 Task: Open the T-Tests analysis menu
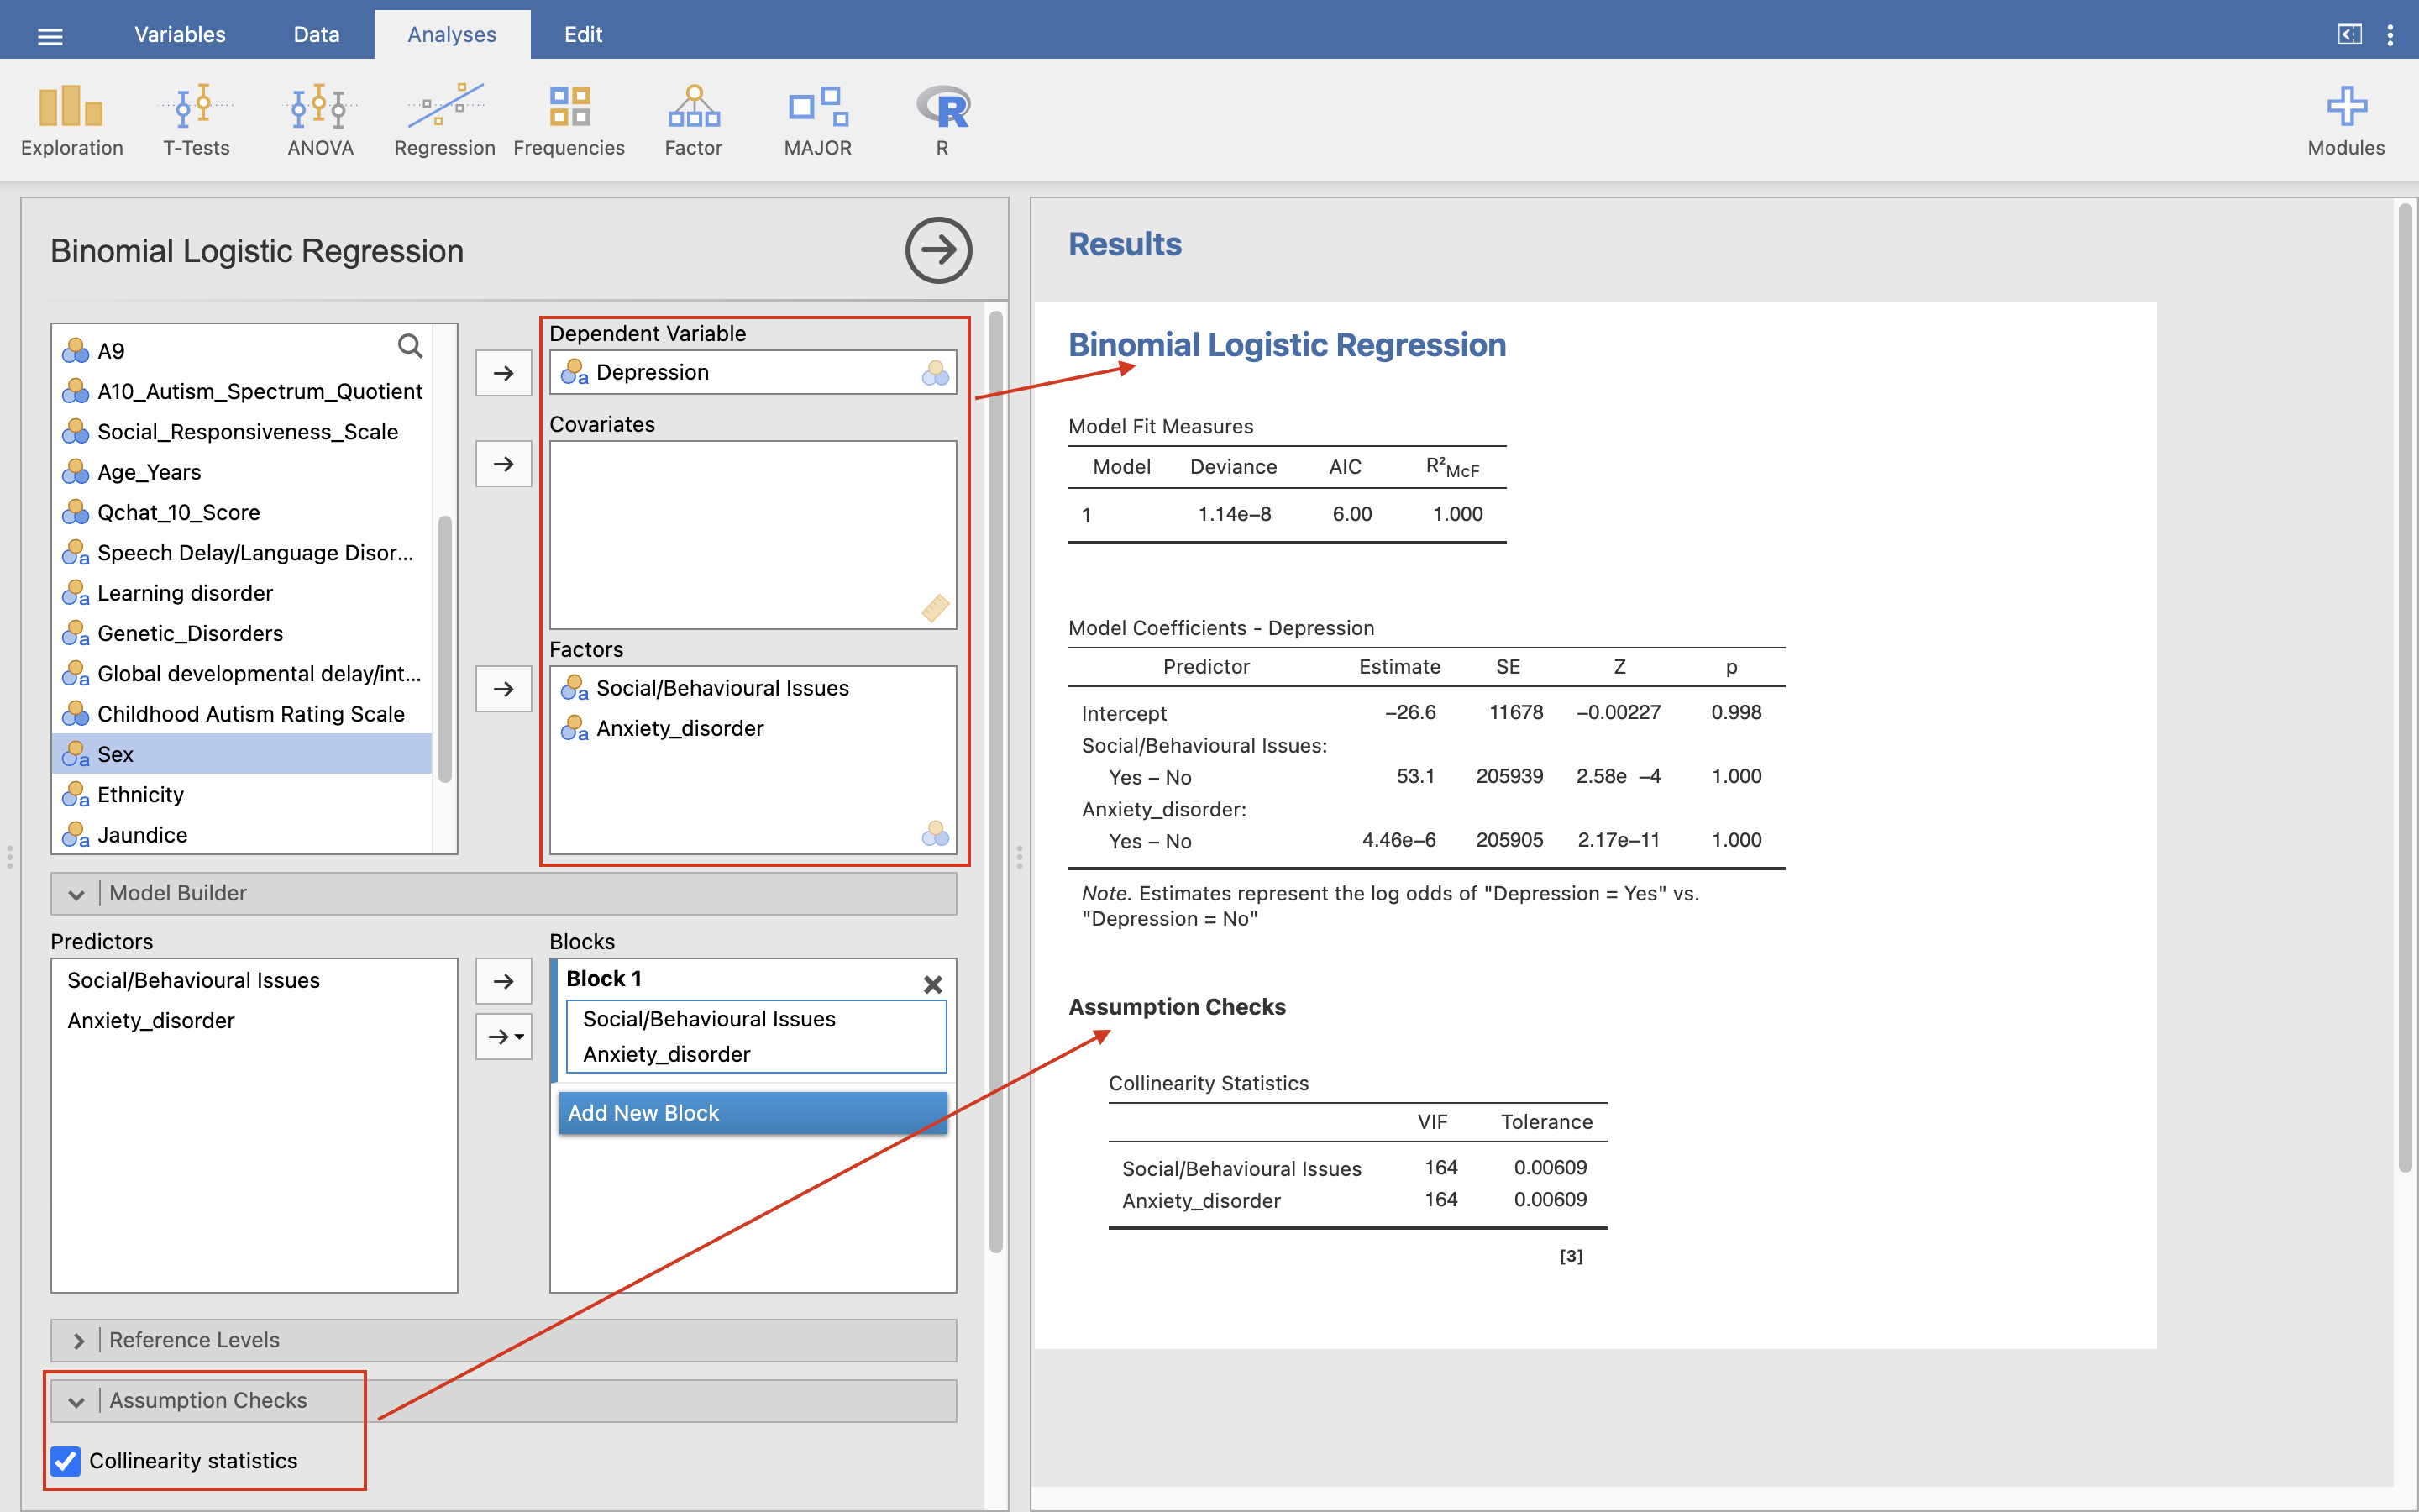coord(196,120)
